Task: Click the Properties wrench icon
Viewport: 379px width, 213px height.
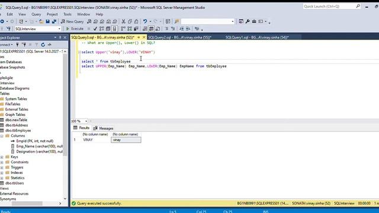Action: (248, 21)
